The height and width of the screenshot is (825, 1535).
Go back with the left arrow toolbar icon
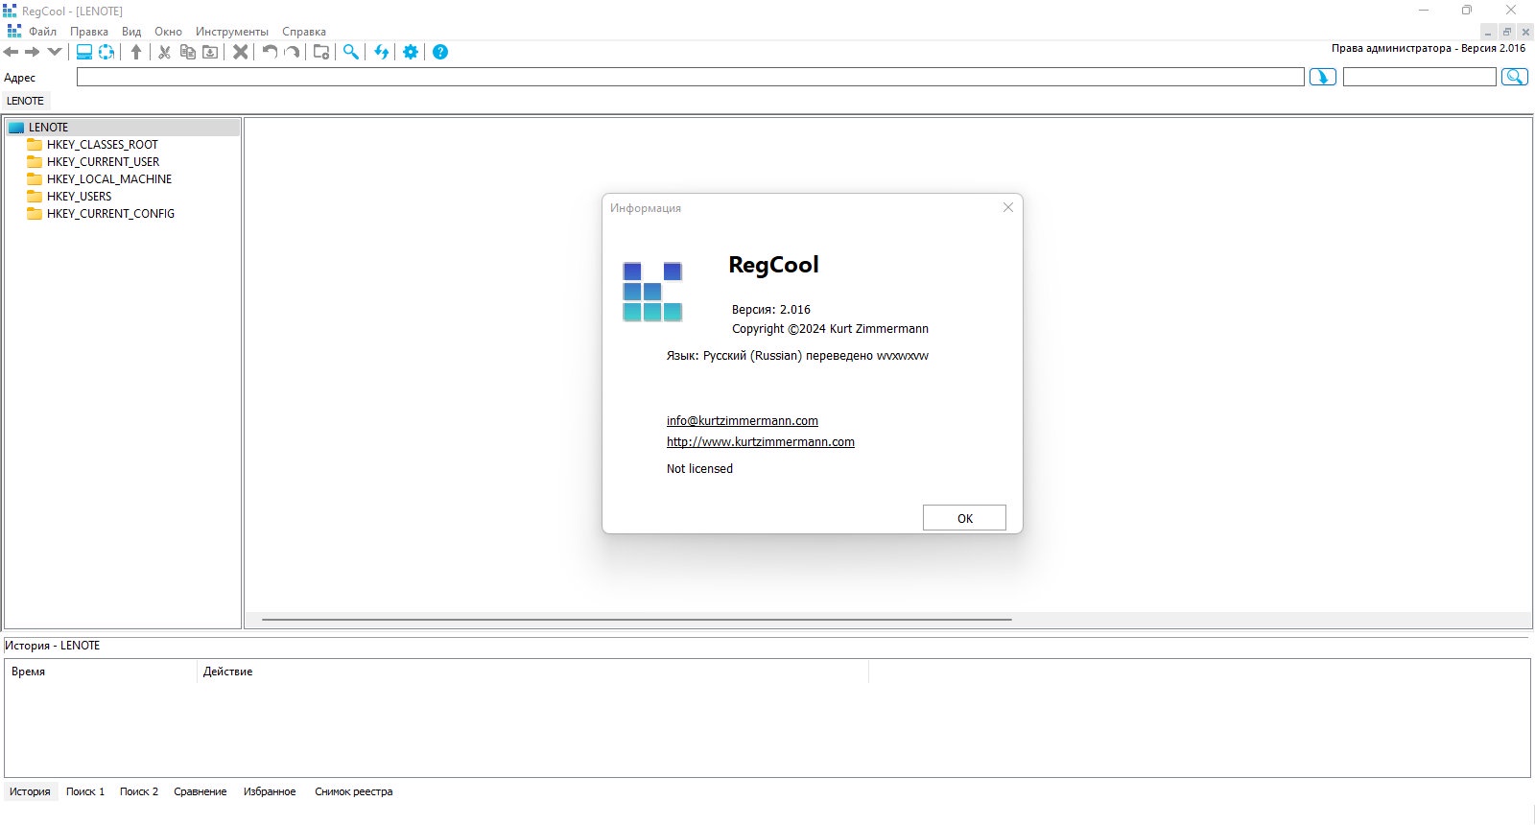click(12, 52)
